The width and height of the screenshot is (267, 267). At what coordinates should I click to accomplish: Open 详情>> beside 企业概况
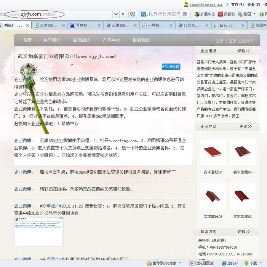tap(243, 51)
